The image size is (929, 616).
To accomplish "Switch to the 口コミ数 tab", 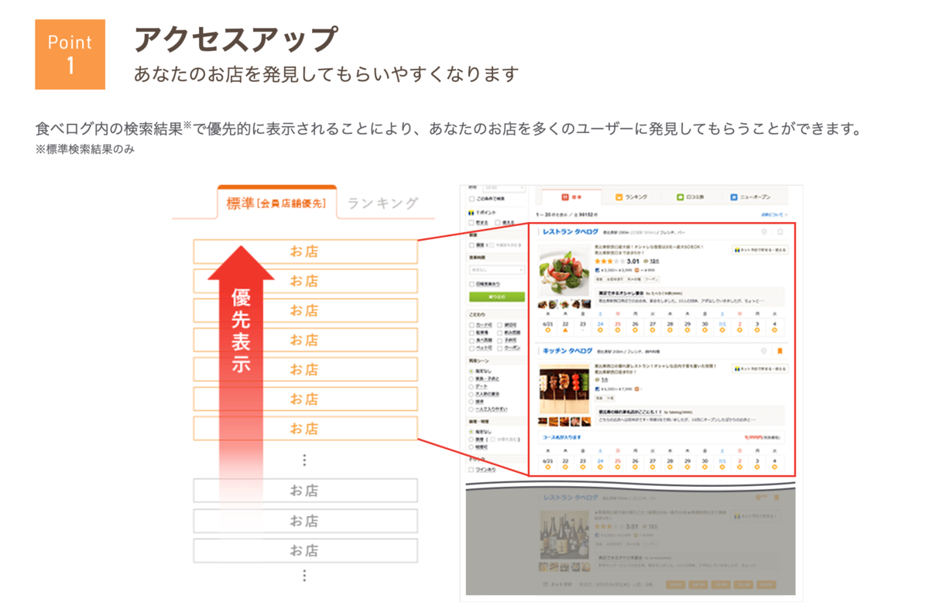I will tap(691, 197).
